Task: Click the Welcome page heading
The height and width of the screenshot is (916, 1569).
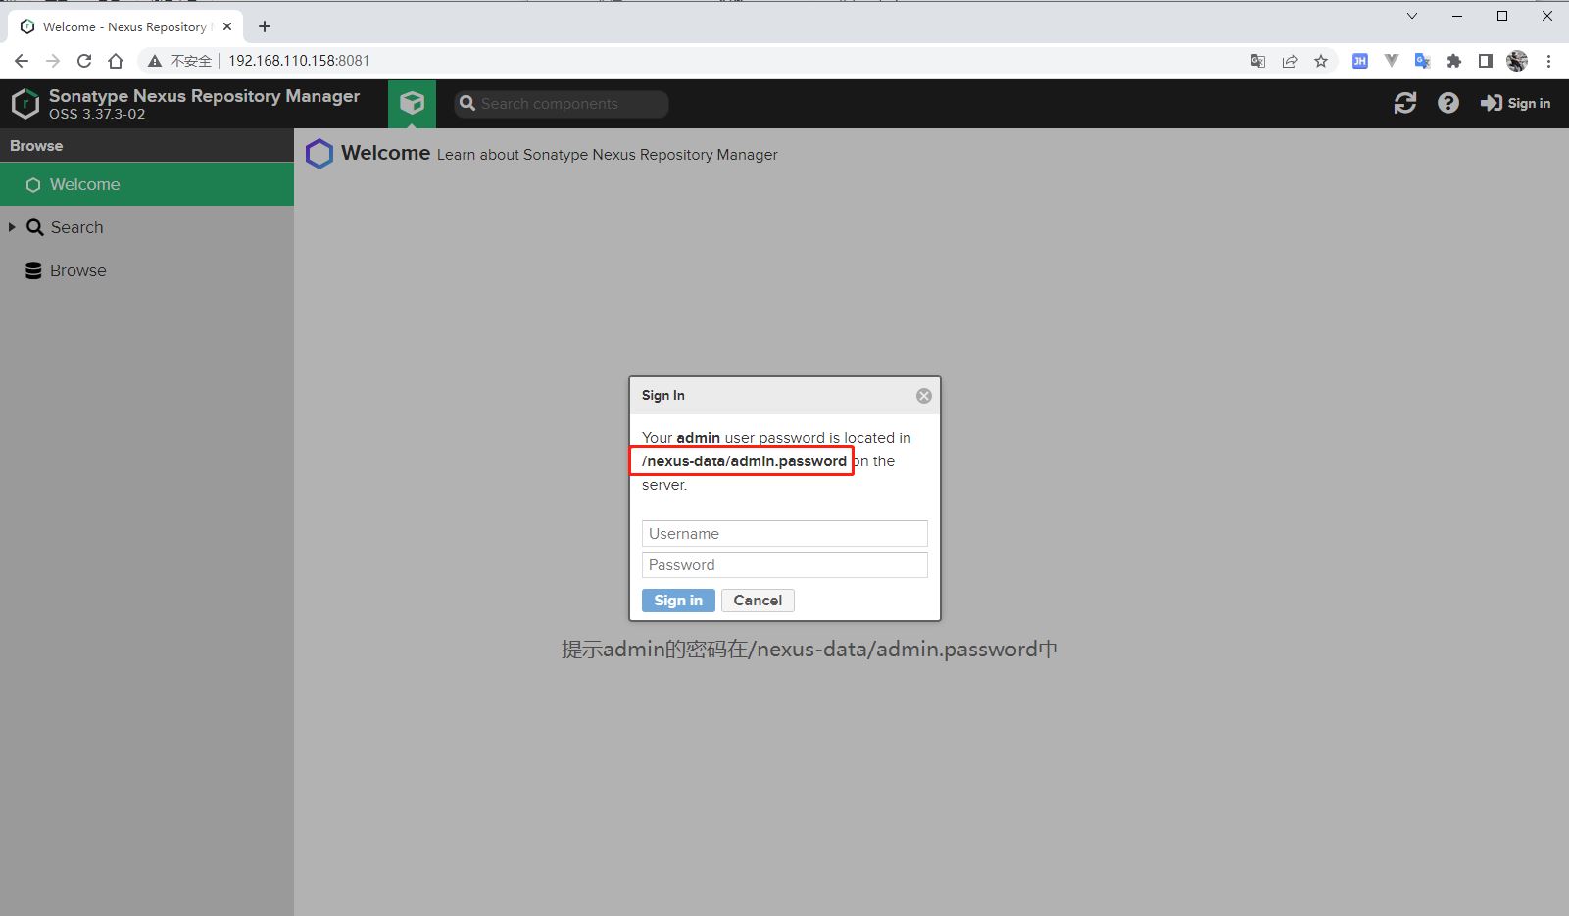Action: (x=385, y=153)
